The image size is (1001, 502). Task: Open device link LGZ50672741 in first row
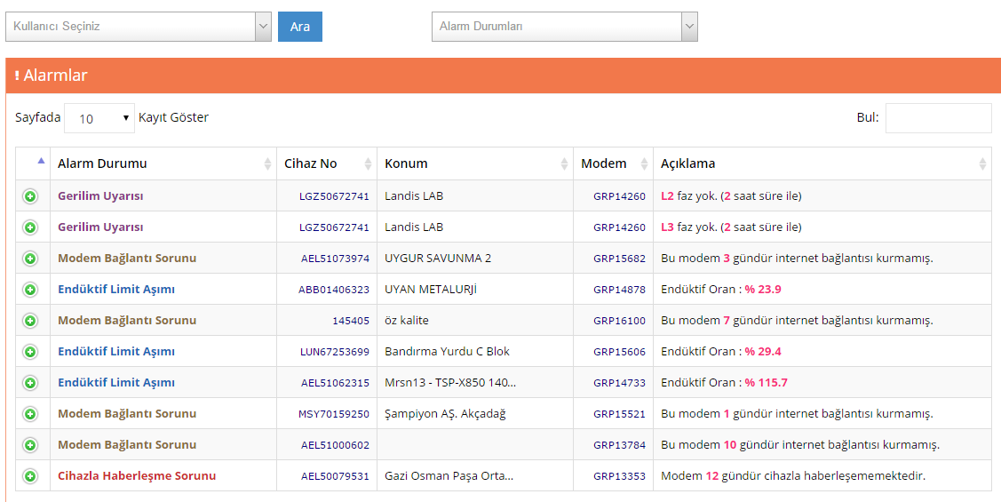[334, 196]
